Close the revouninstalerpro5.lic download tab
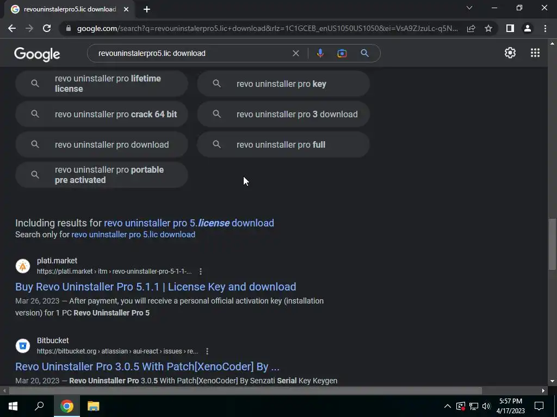The image size is (557, 417). (126, 9)
